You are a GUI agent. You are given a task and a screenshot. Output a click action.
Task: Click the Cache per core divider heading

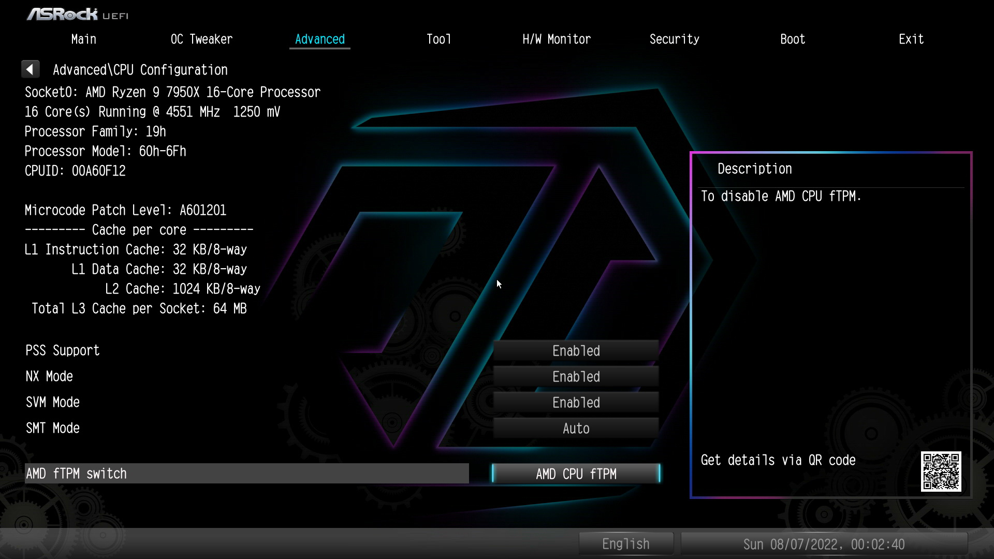click(x=139, y=230)
